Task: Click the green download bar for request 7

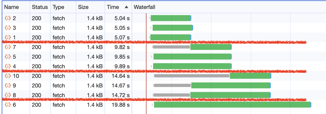Action: pos(211,47)
